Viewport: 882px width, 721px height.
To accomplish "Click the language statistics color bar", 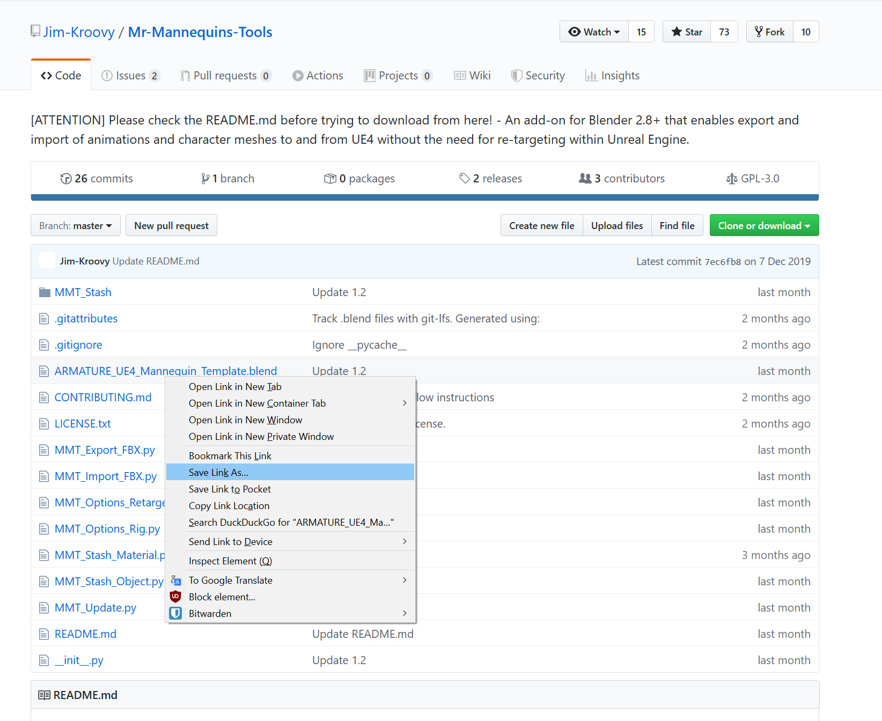I will 425,197.
